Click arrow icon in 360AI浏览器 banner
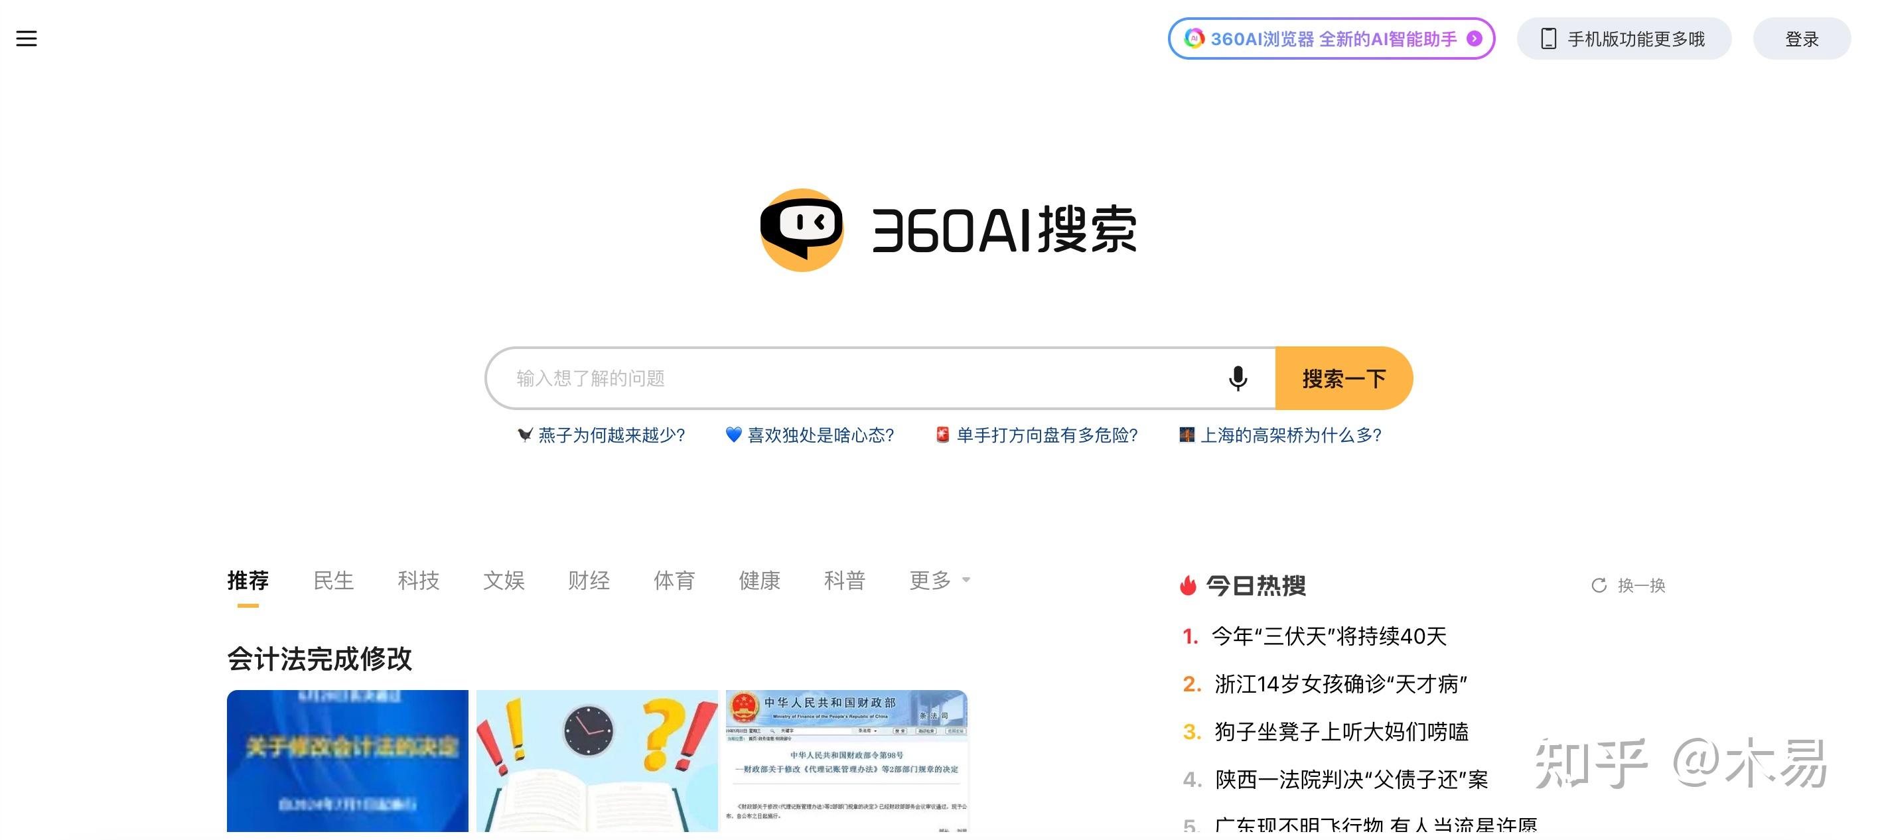The image size is (1878, 840). 1474,38
